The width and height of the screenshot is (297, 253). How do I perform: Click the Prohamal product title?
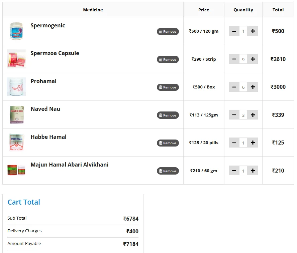(43, 81)
